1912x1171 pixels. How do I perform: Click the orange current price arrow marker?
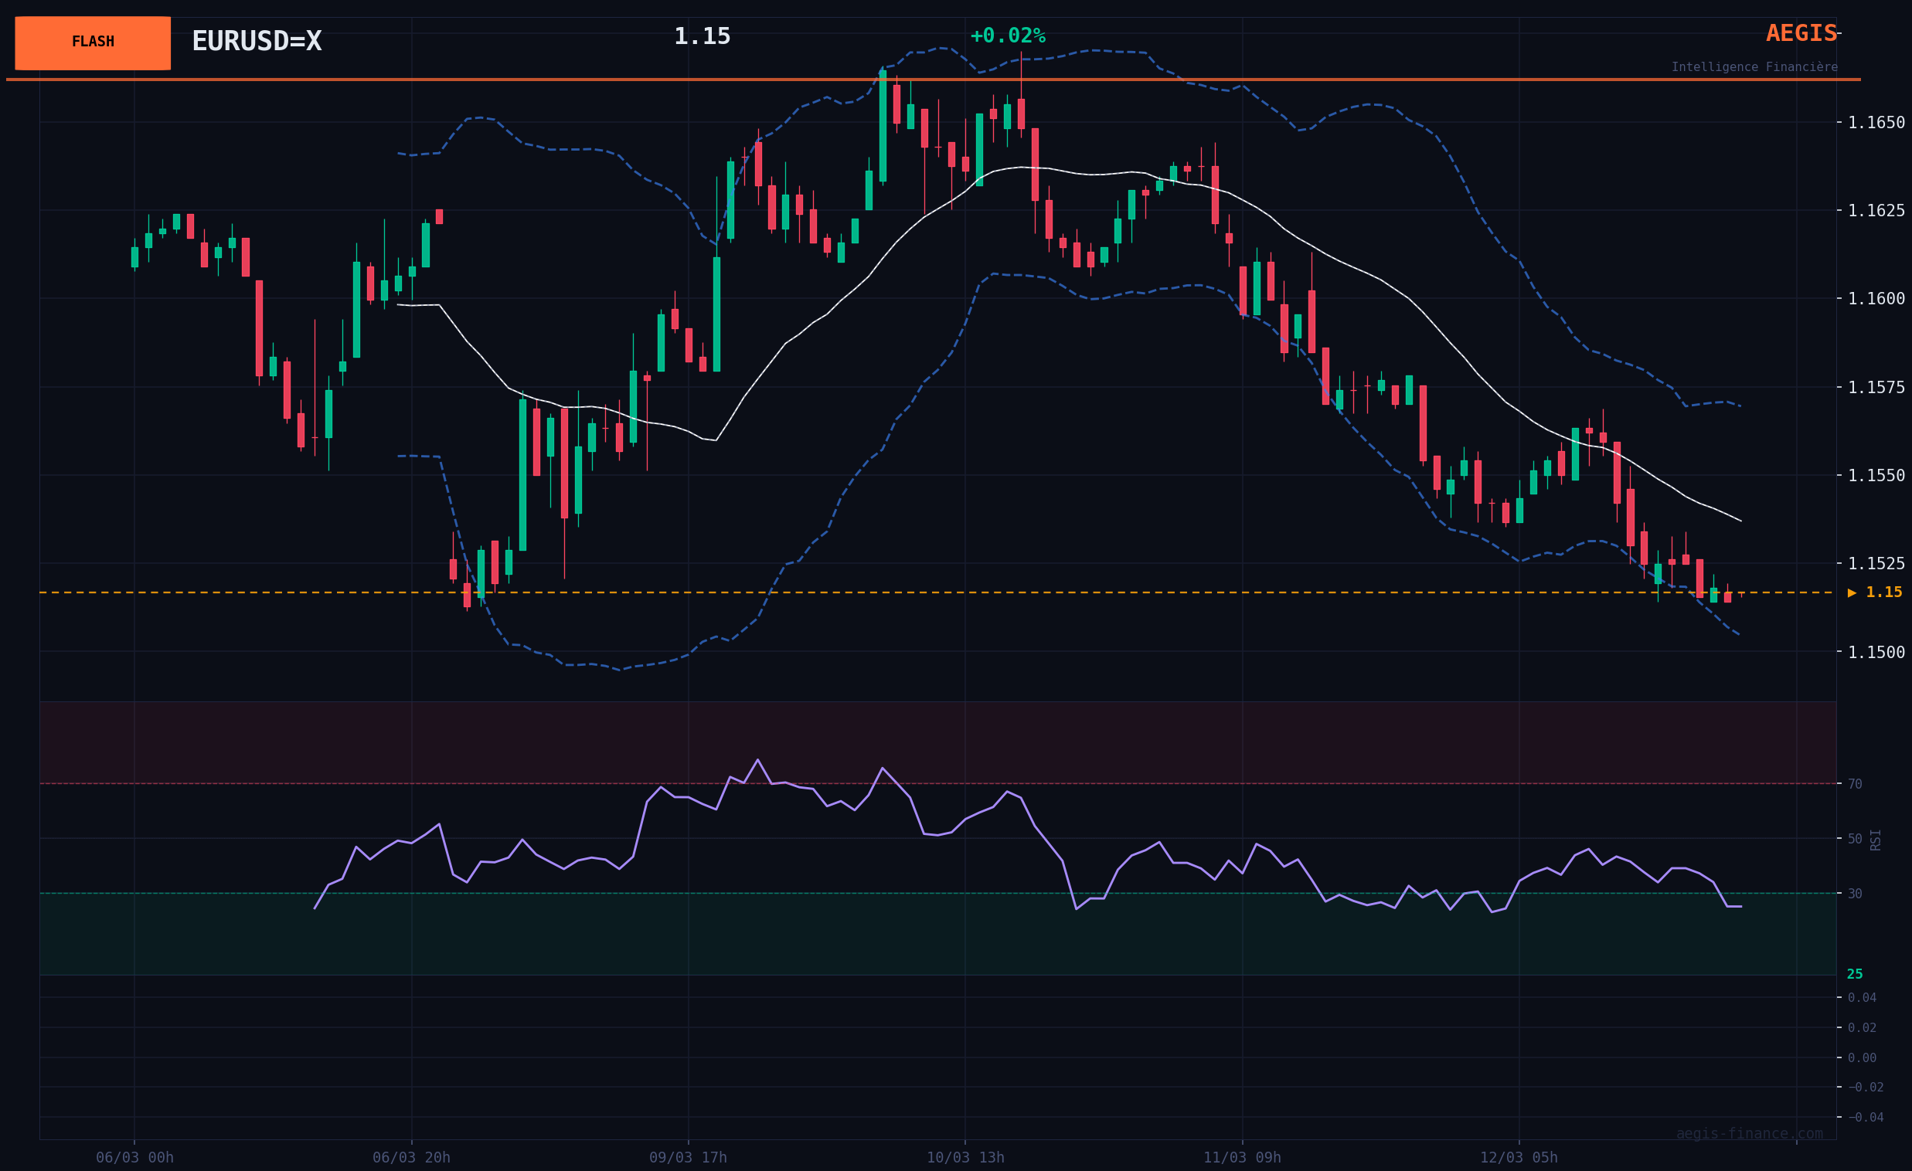point(1852,592)
